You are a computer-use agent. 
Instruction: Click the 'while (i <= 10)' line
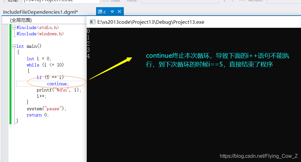(45, 65)
